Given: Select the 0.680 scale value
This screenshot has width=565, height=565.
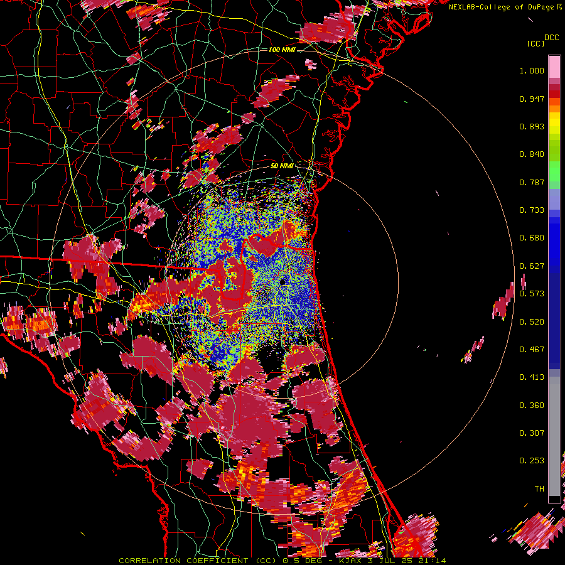Looking at the screenshot, I should 532,238.
